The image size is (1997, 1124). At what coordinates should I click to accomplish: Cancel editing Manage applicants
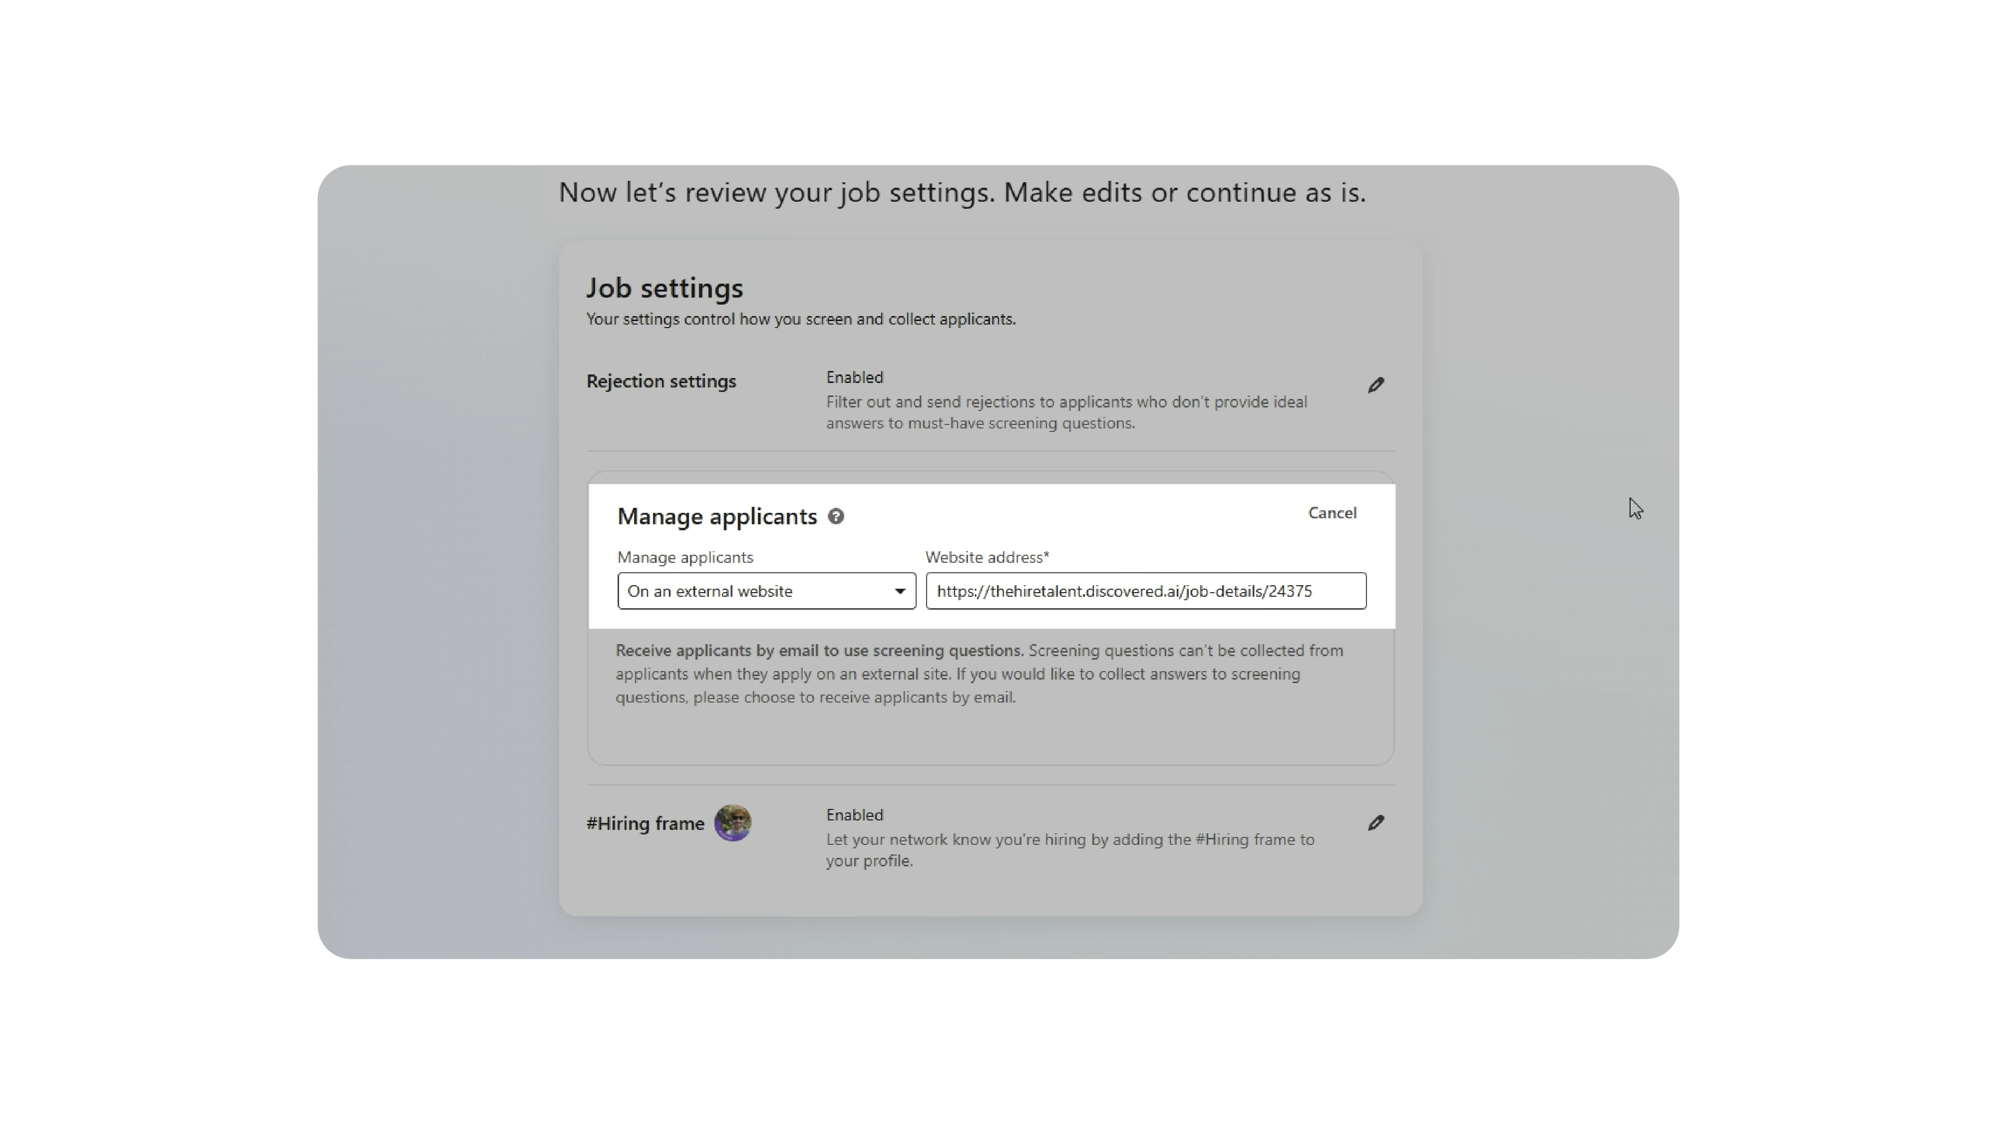1332,513
